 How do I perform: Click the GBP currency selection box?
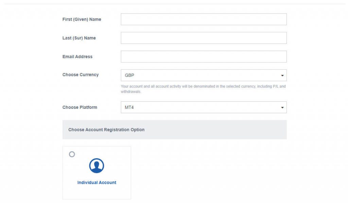point(203,75)
